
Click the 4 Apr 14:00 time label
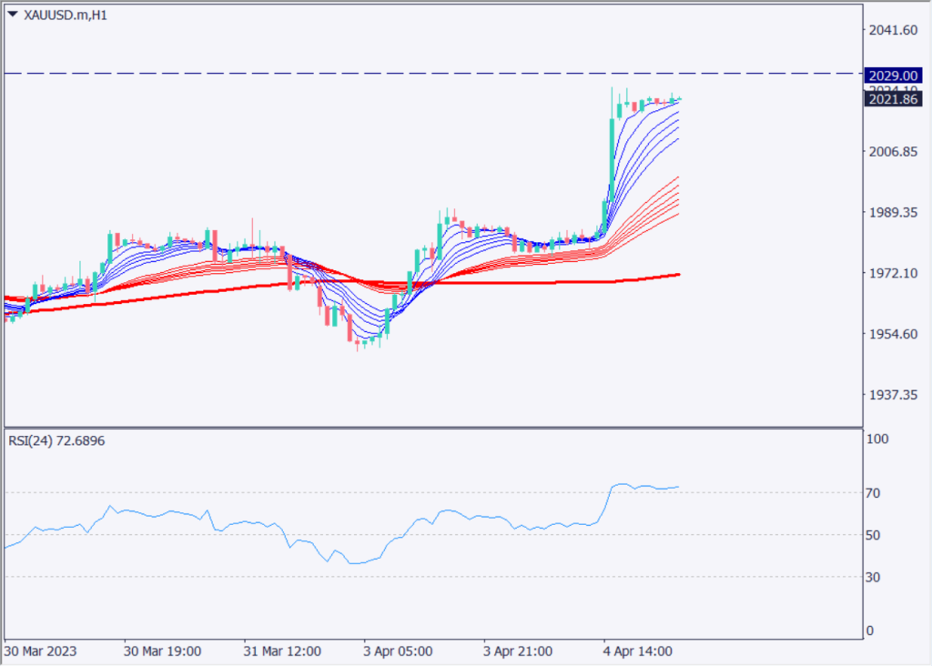click(641, 652)
